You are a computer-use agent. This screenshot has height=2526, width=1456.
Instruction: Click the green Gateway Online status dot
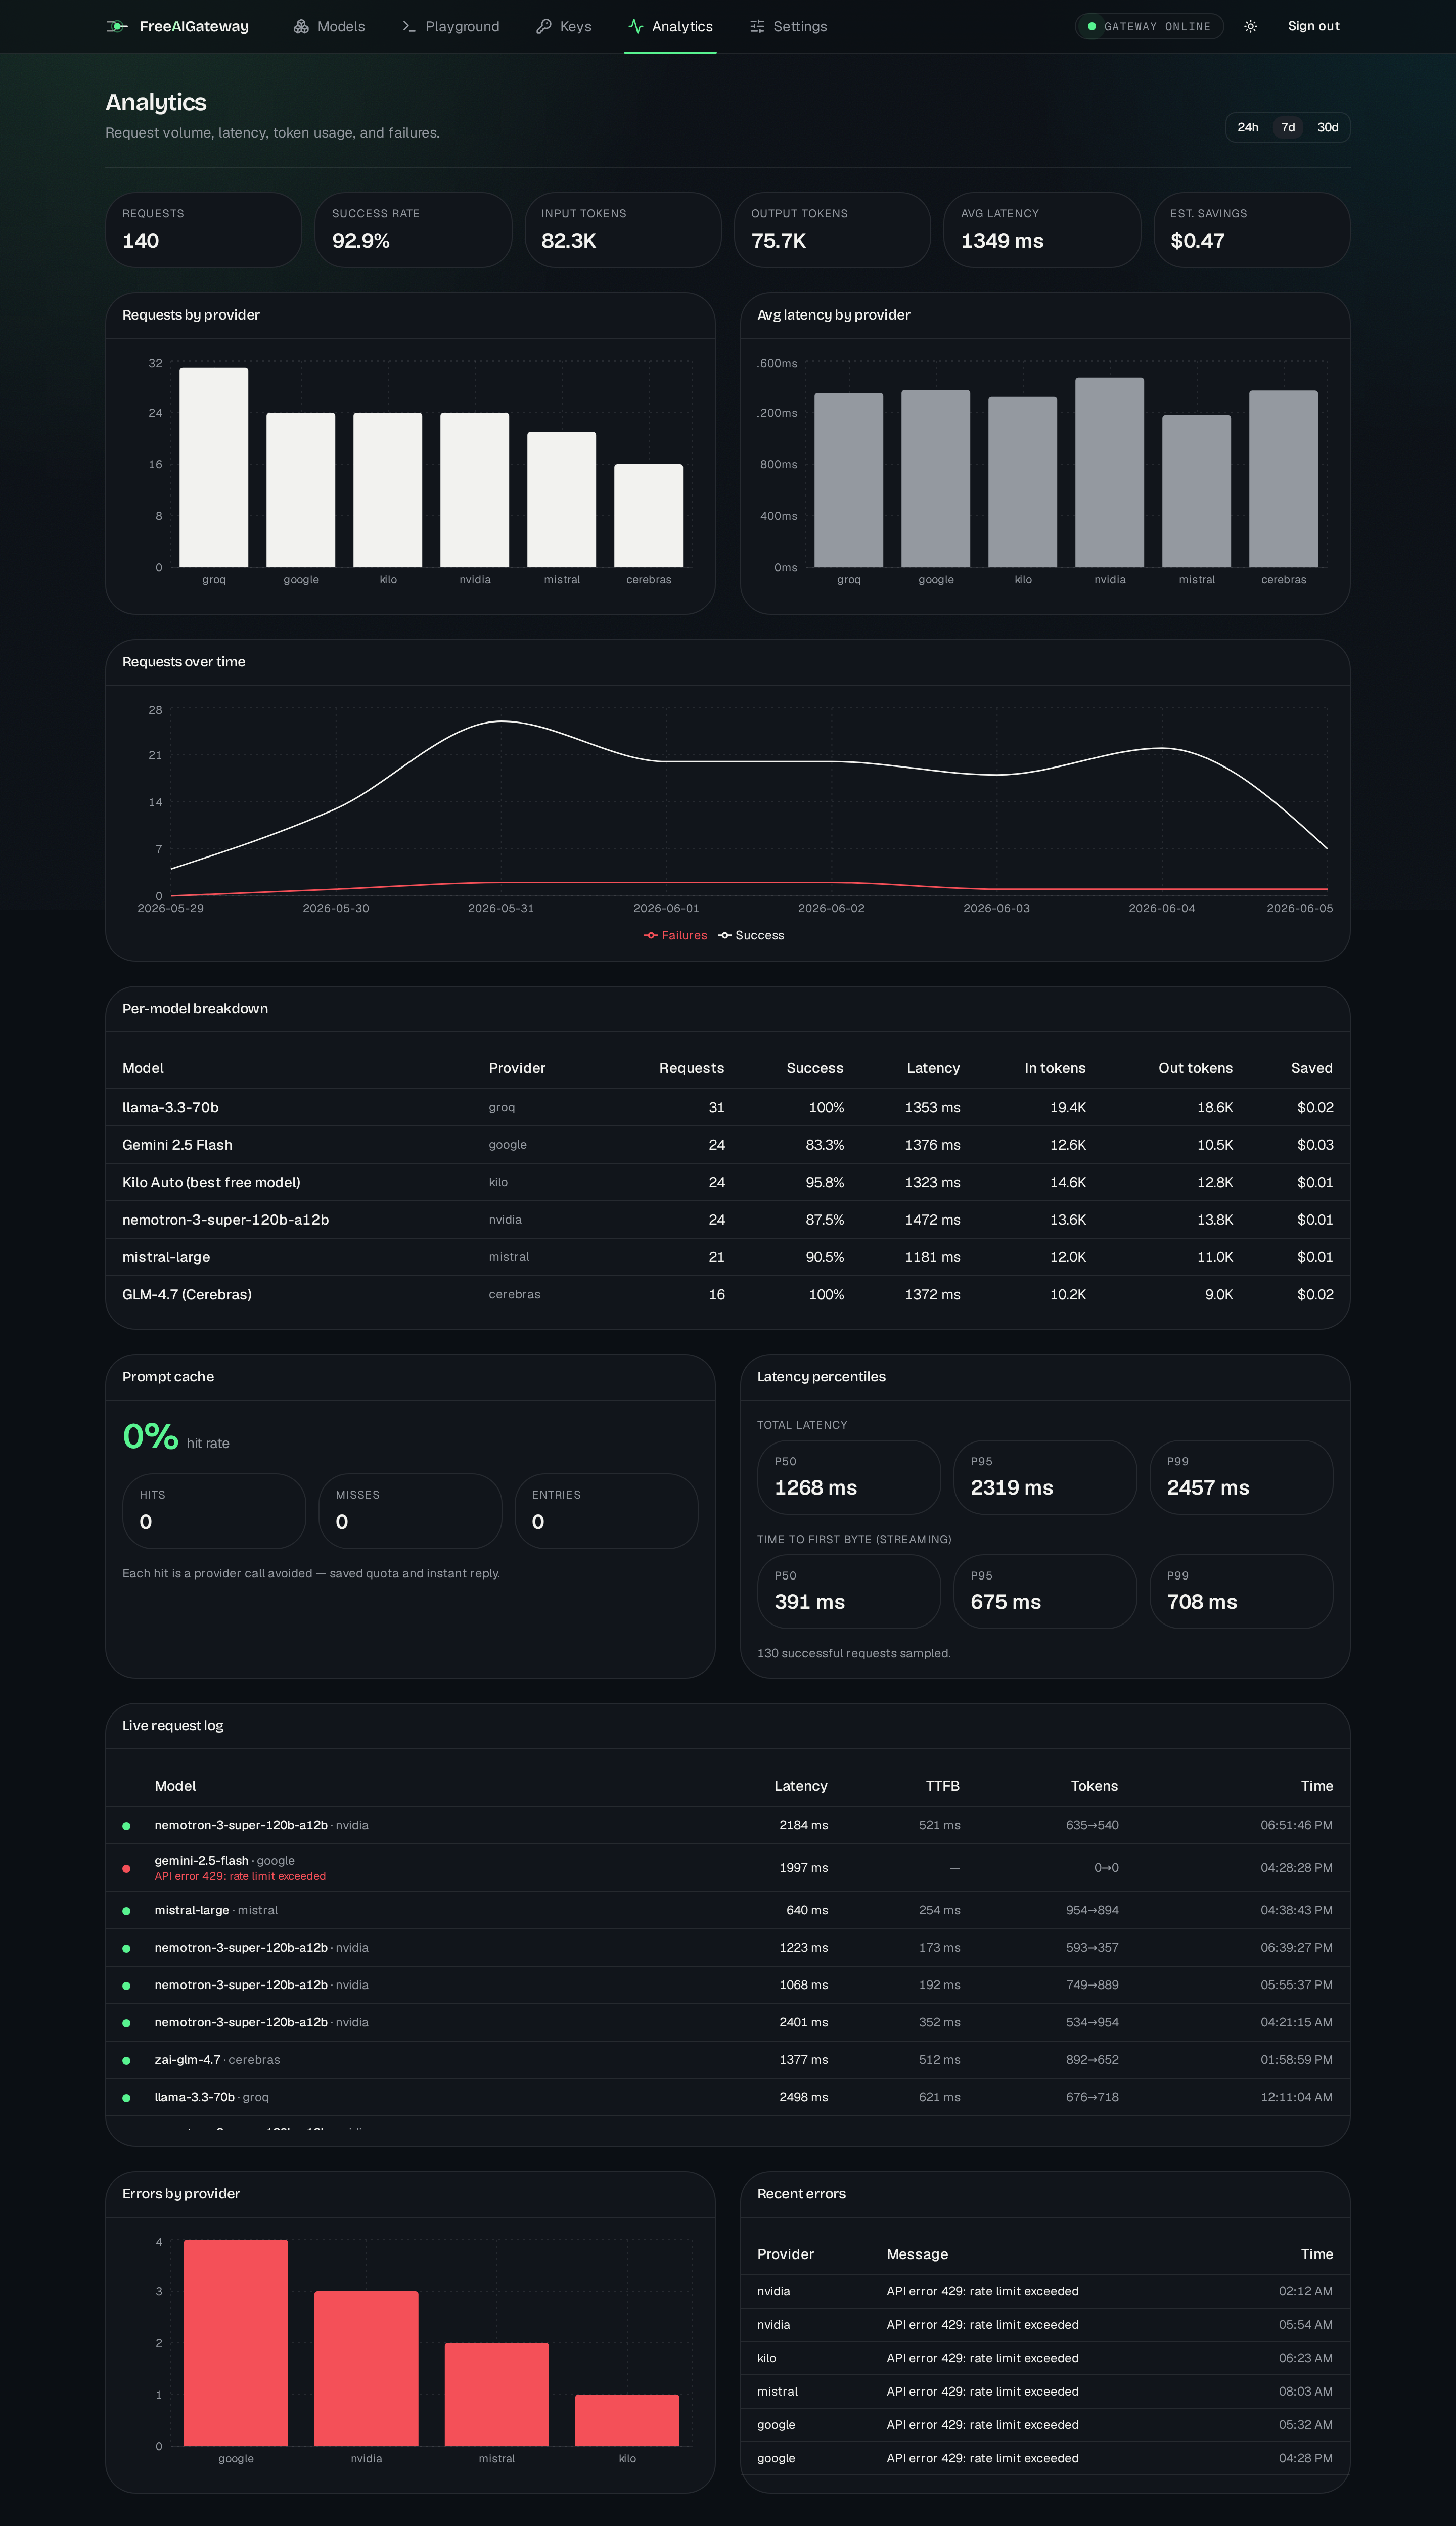(1092, 27)
